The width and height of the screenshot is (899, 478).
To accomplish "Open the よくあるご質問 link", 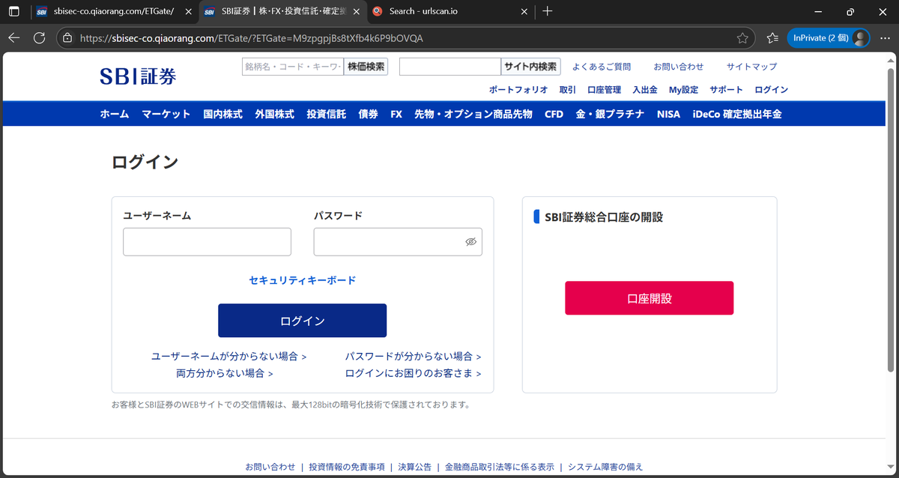I will (x=602, y=67).
